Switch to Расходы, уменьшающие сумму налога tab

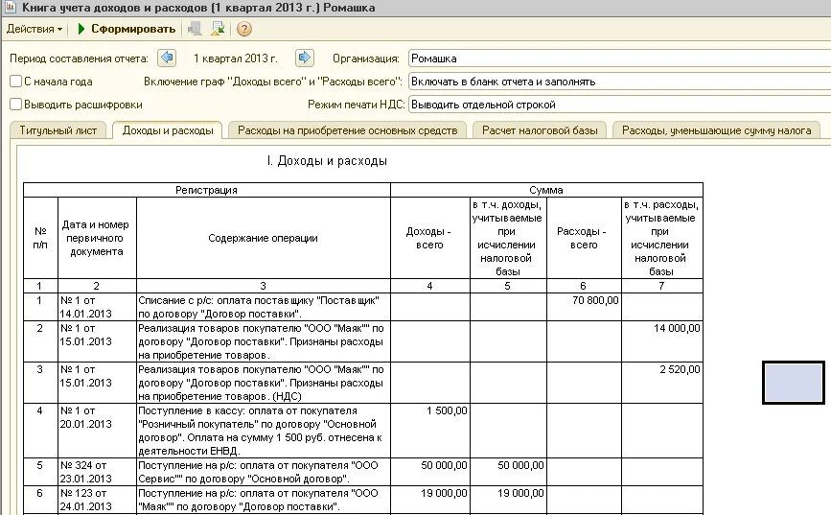coord(717,130)
